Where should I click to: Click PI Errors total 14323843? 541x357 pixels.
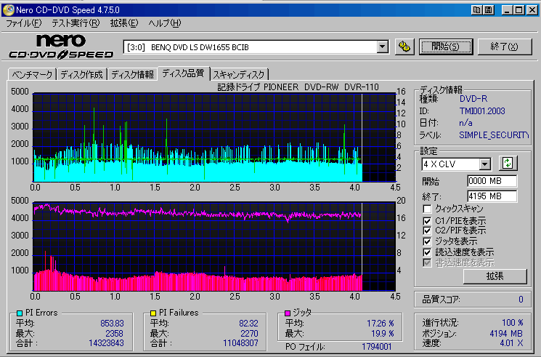(x=106, y=343)
